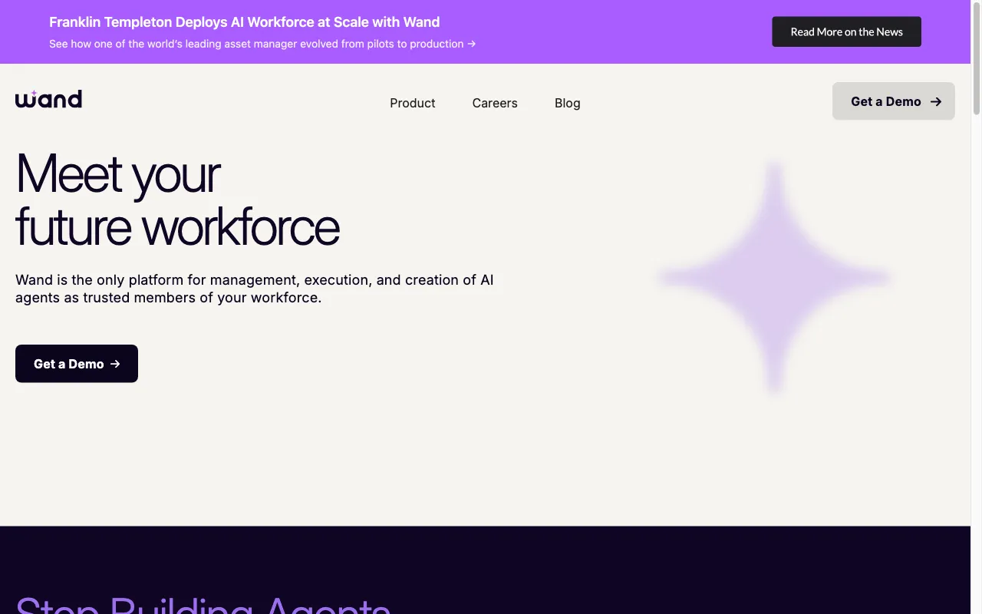Click the dark Get a Demo hero button
Viewport: 982px width, 614px height.
click(x=77, y=364)
